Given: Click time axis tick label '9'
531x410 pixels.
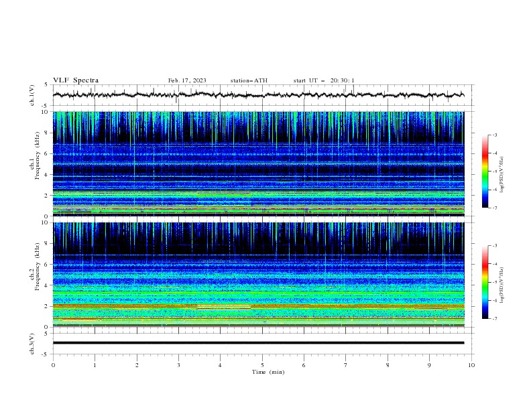Looking at the screenshot, I should (429, 365).
